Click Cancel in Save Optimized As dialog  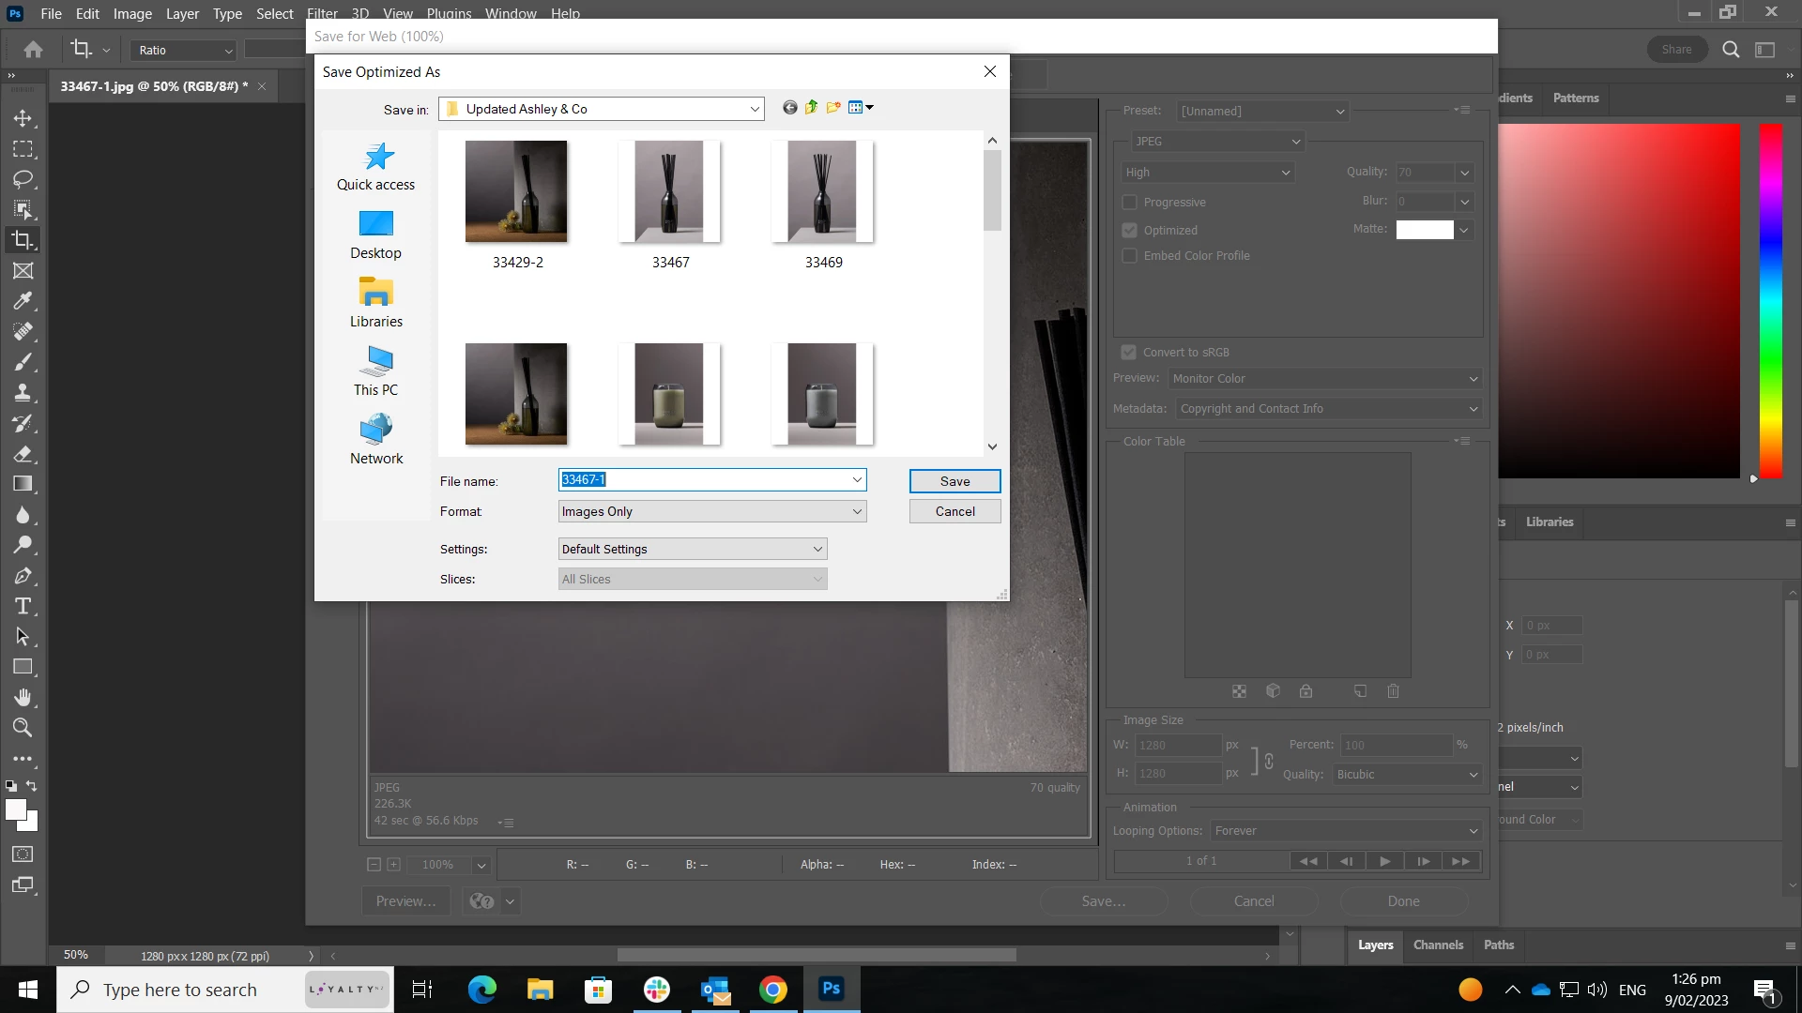(x=954, y=511)
